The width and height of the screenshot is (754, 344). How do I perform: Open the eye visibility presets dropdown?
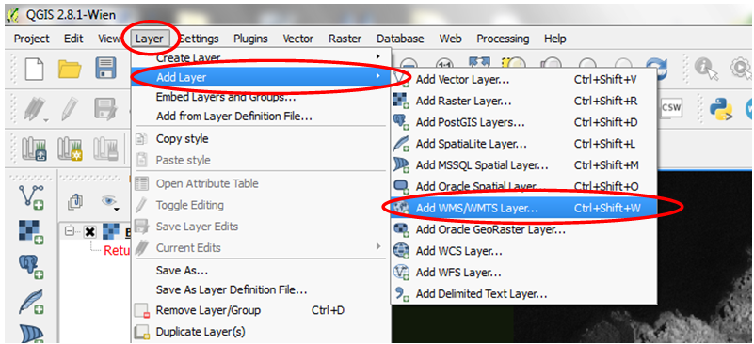coord(110,202)
